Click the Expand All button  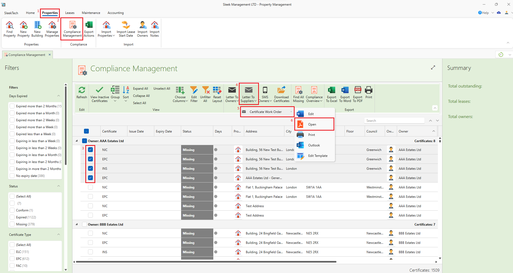point(140,89)
